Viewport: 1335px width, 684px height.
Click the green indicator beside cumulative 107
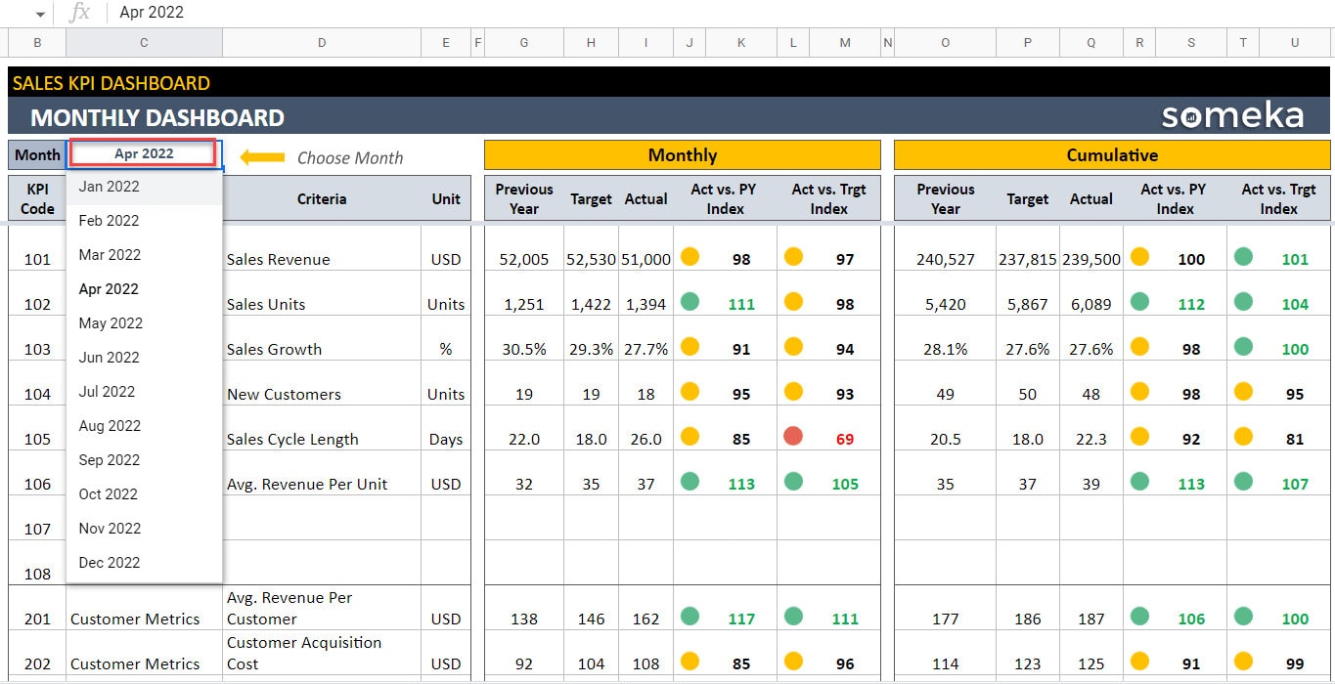coord(1243,481)
